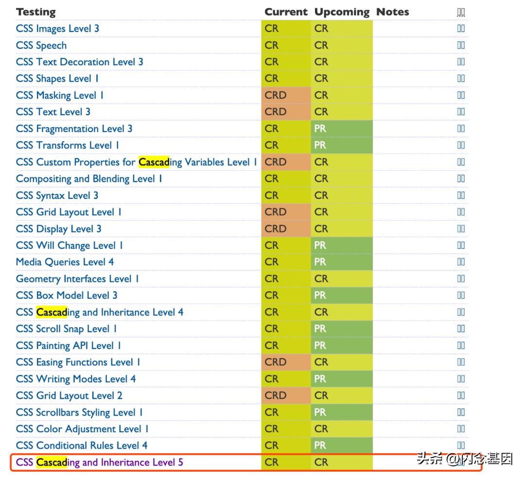This screenshot has height=477, width=525.
Task: Open CSS Shapes Level 1 link
Action: coord(57,79)
